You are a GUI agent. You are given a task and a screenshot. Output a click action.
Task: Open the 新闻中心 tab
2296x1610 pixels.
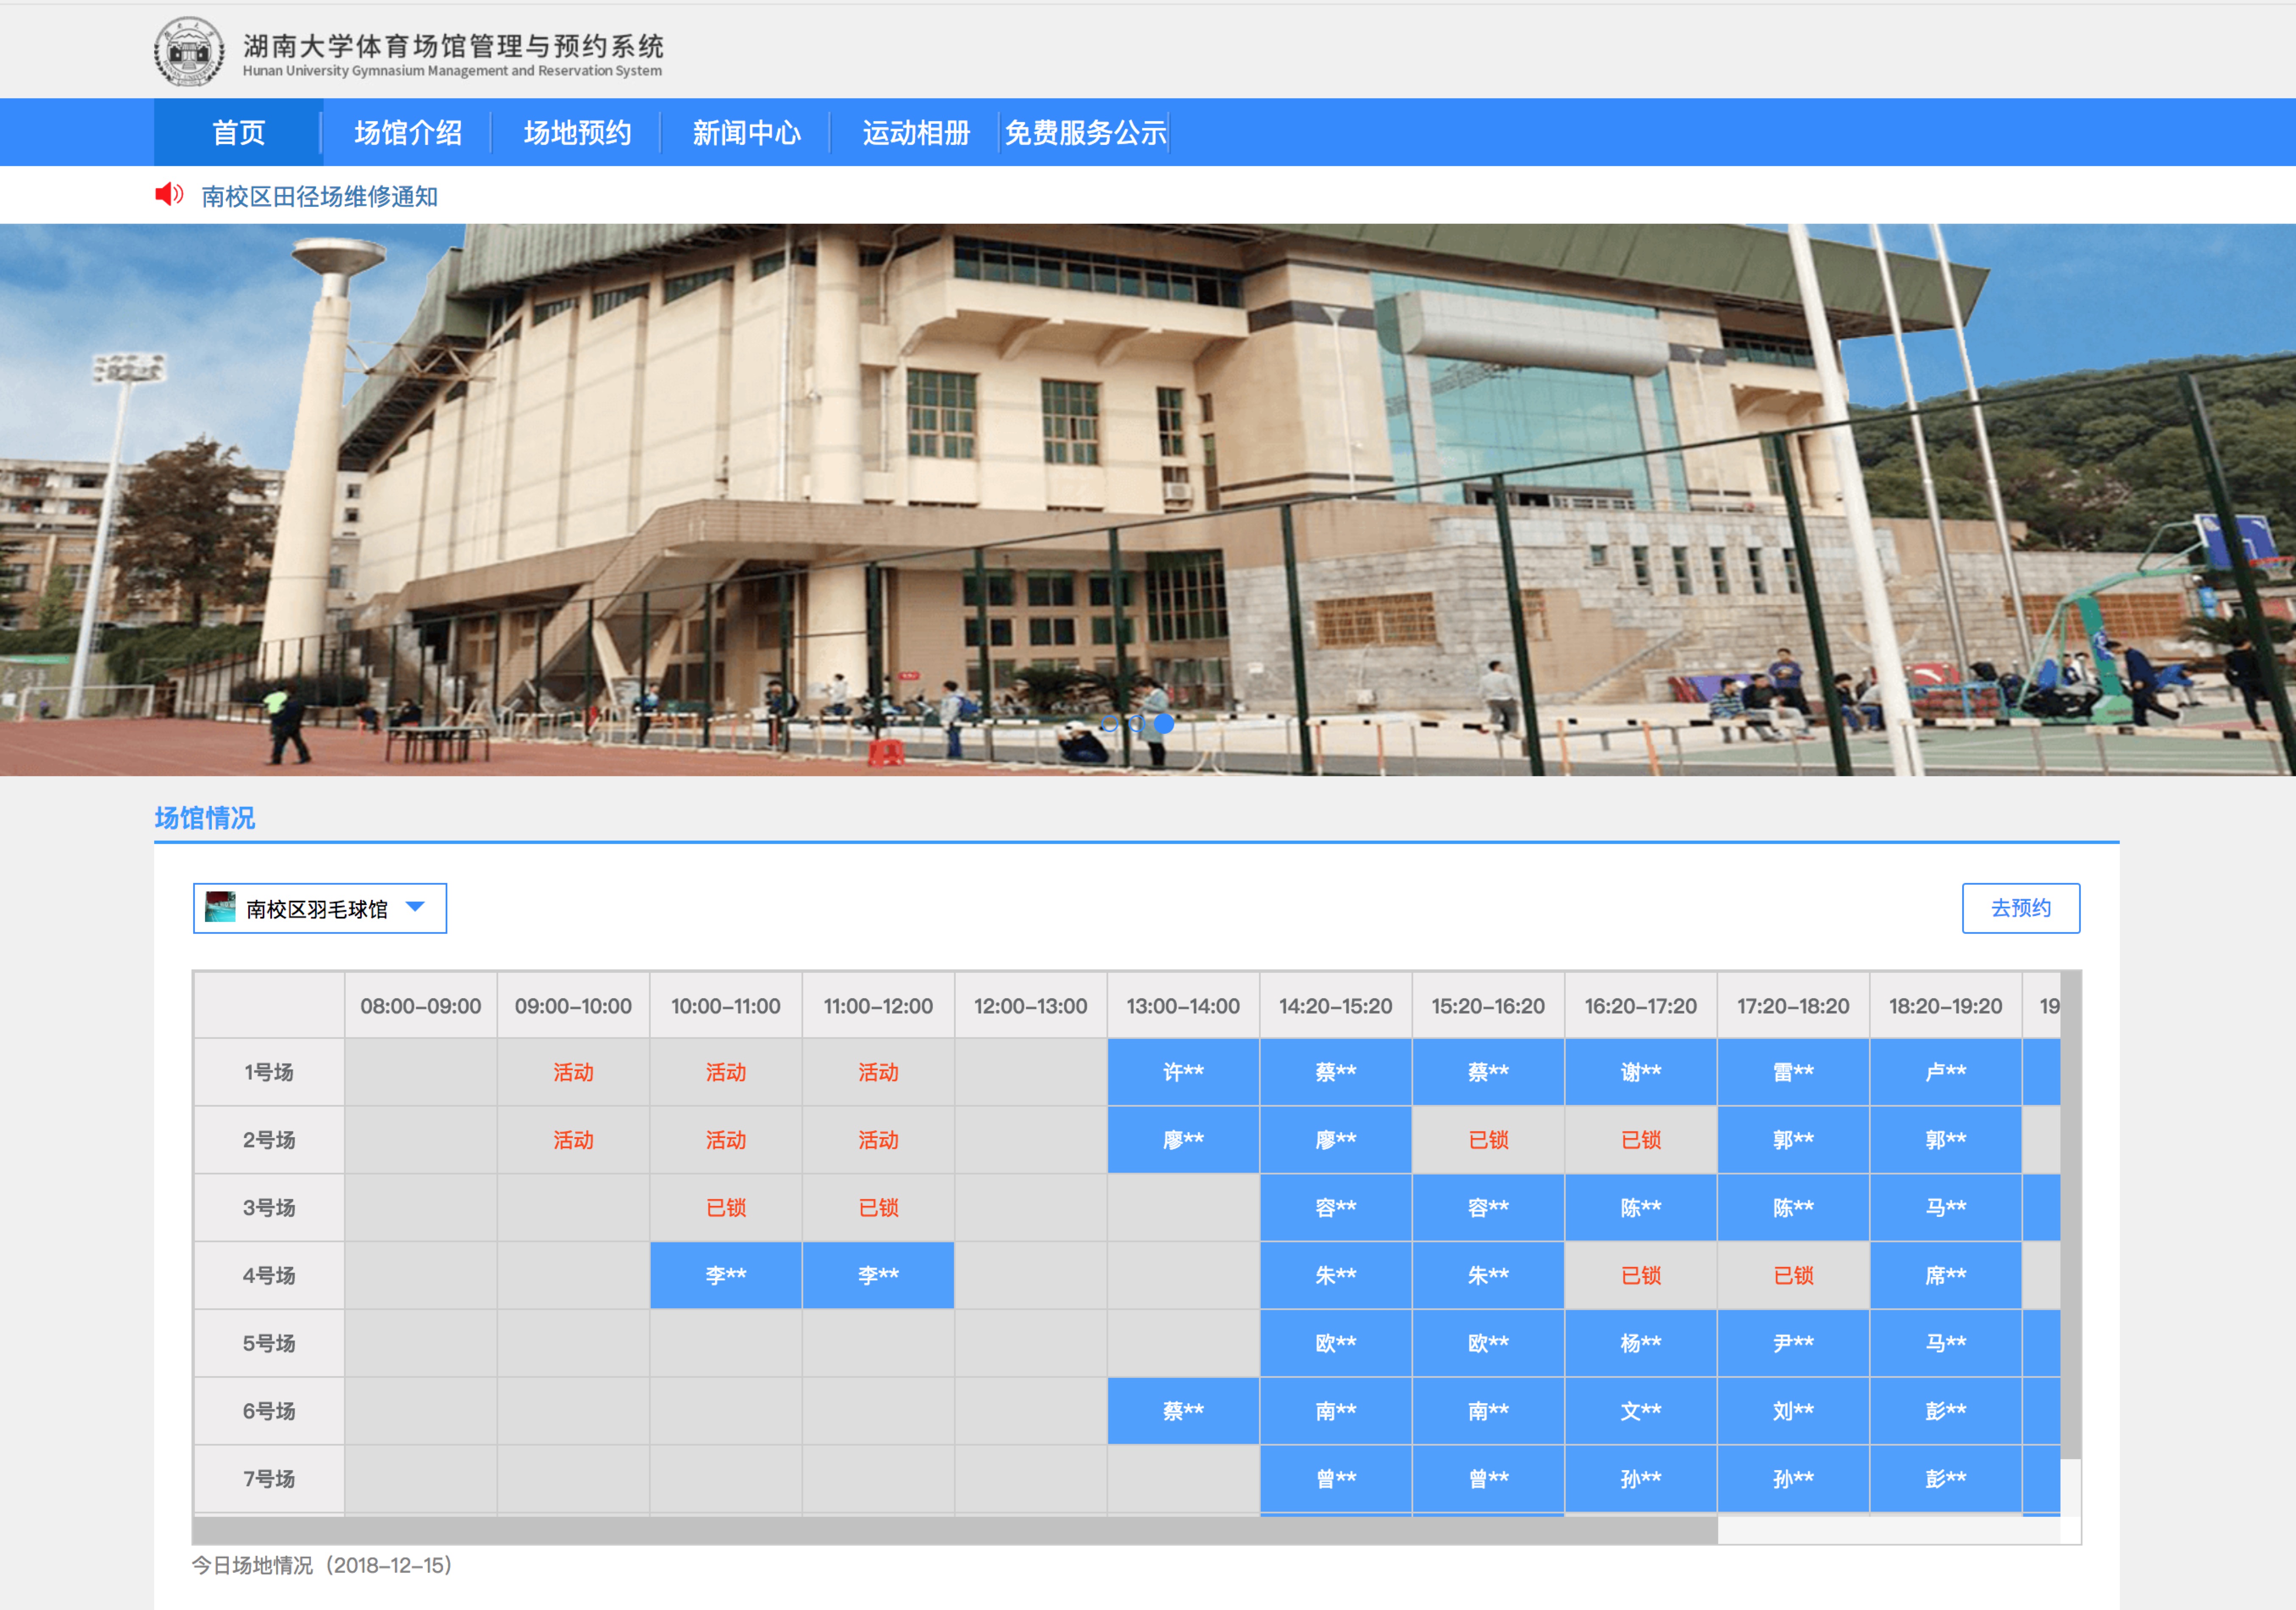746,133
